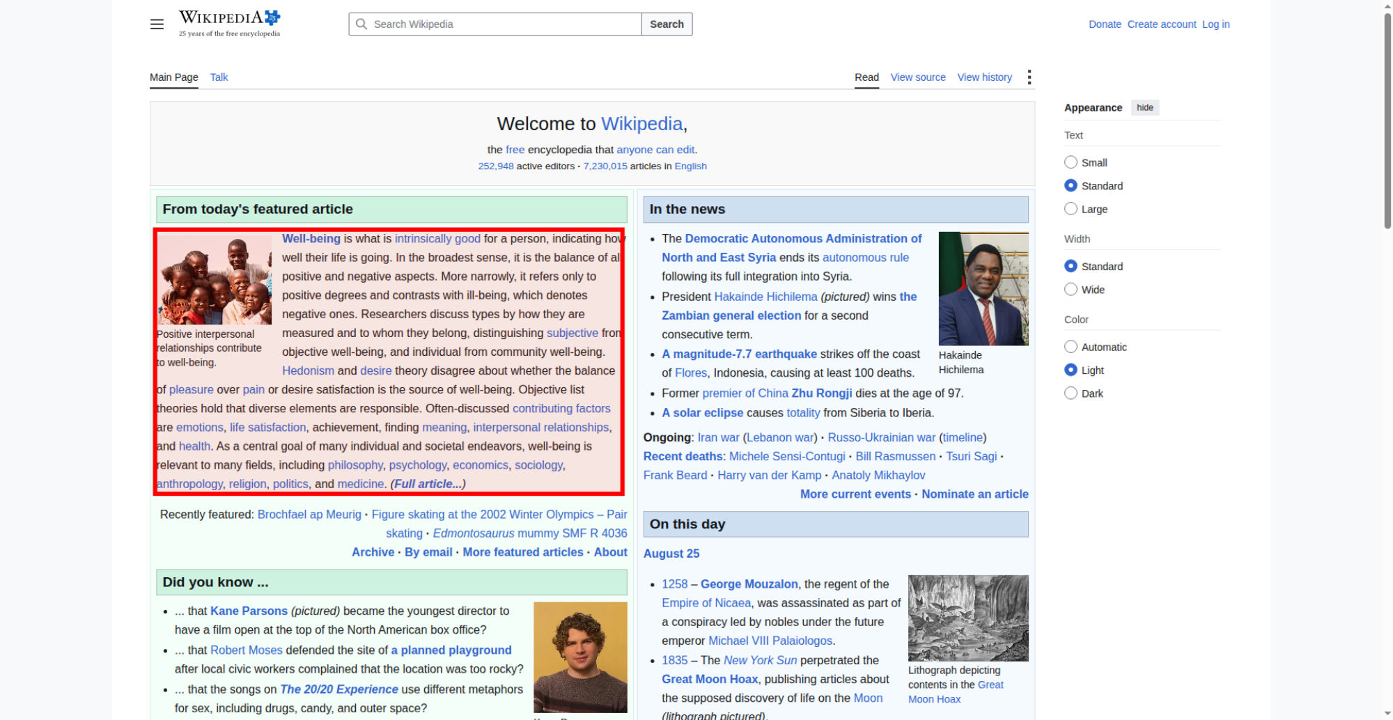Open the Well-being featured article link
The width and height of the screenshot is (1393, 720).
[311, 239]
